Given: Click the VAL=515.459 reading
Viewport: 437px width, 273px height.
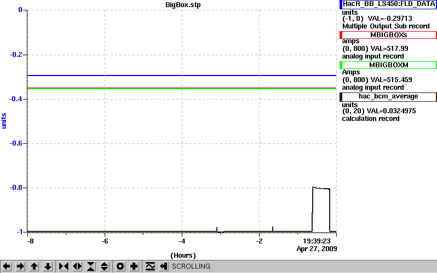Looking at the screenshot, I should tap(393, 80).
